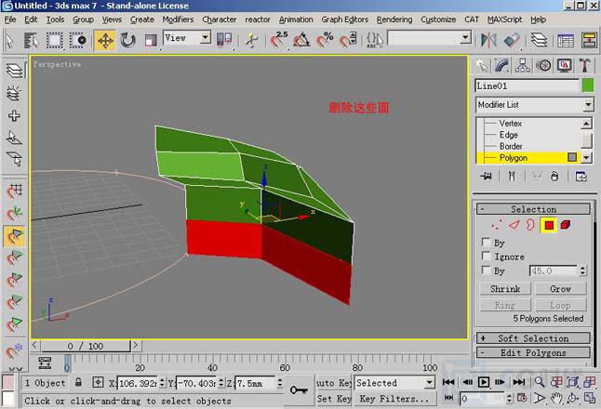Enable first By checkbox in Selection
Image resolution: width=601 pixels, height=409 pixels.
[486, 242]
